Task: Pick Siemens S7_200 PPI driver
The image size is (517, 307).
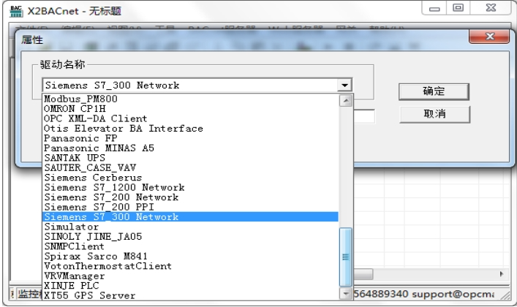Action: 191,207
